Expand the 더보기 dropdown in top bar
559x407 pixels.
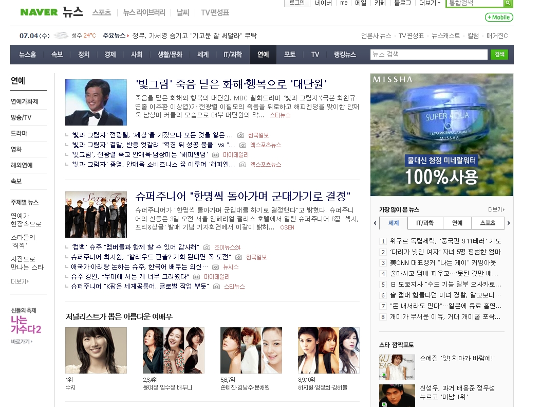point(430,3)
